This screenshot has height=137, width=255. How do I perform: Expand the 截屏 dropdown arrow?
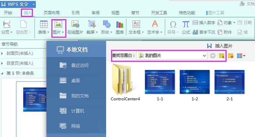click(96, 32)
